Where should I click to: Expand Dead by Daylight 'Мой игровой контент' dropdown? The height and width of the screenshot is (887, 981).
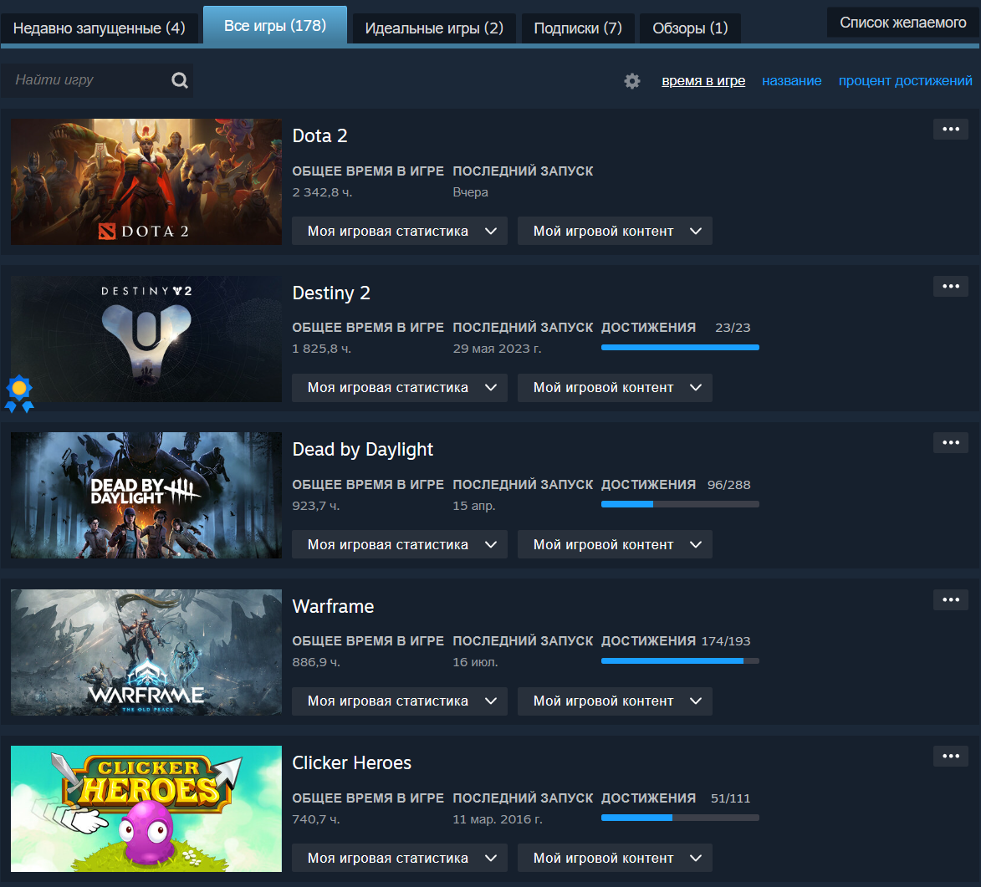coord(615,544)
